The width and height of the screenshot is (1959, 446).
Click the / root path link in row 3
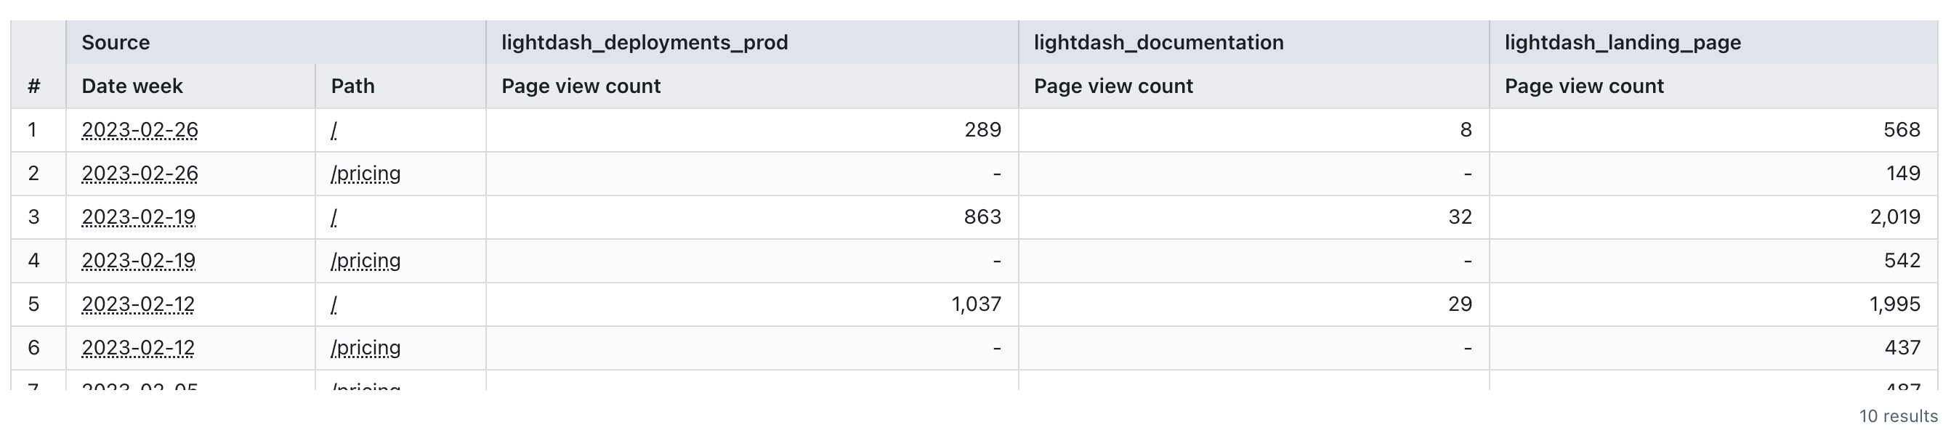pos(333,216)
